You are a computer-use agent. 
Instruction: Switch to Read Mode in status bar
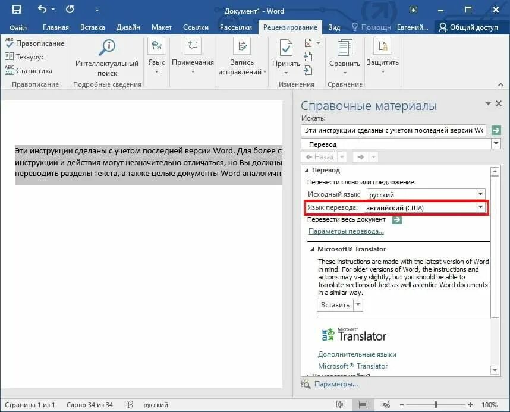(340, 404)
